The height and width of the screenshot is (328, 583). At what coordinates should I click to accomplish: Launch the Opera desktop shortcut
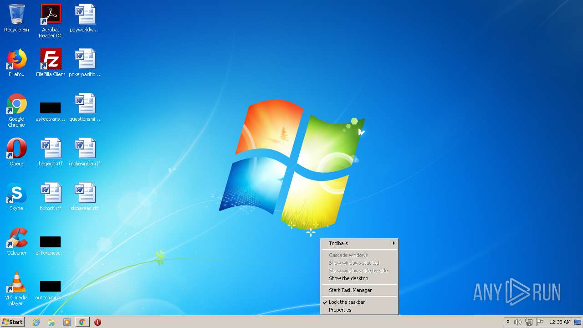coord(16,152)
